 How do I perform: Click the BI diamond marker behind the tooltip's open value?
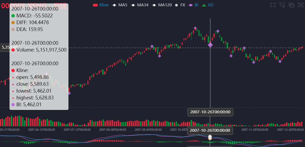coord(47,74)
